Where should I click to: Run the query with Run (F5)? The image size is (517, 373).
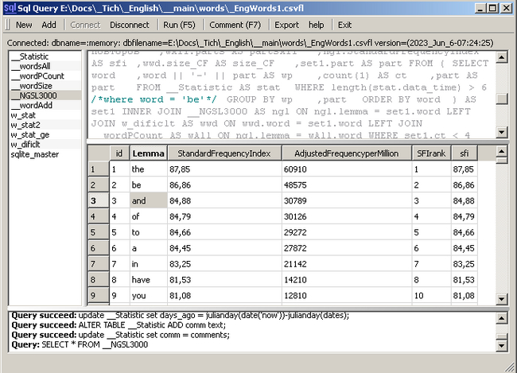coord(179,25)
